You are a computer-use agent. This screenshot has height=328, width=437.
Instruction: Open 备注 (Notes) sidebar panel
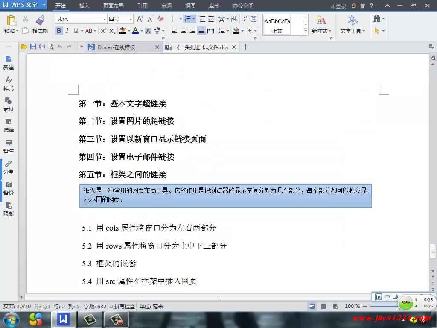tap(9, 146)
